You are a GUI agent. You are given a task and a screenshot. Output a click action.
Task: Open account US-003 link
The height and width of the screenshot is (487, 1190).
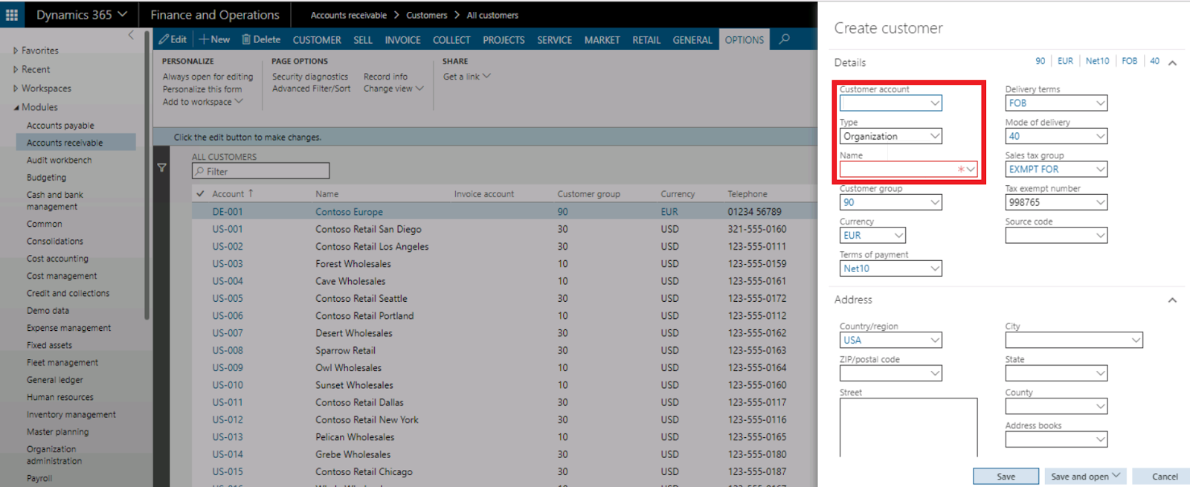[228, 264]
